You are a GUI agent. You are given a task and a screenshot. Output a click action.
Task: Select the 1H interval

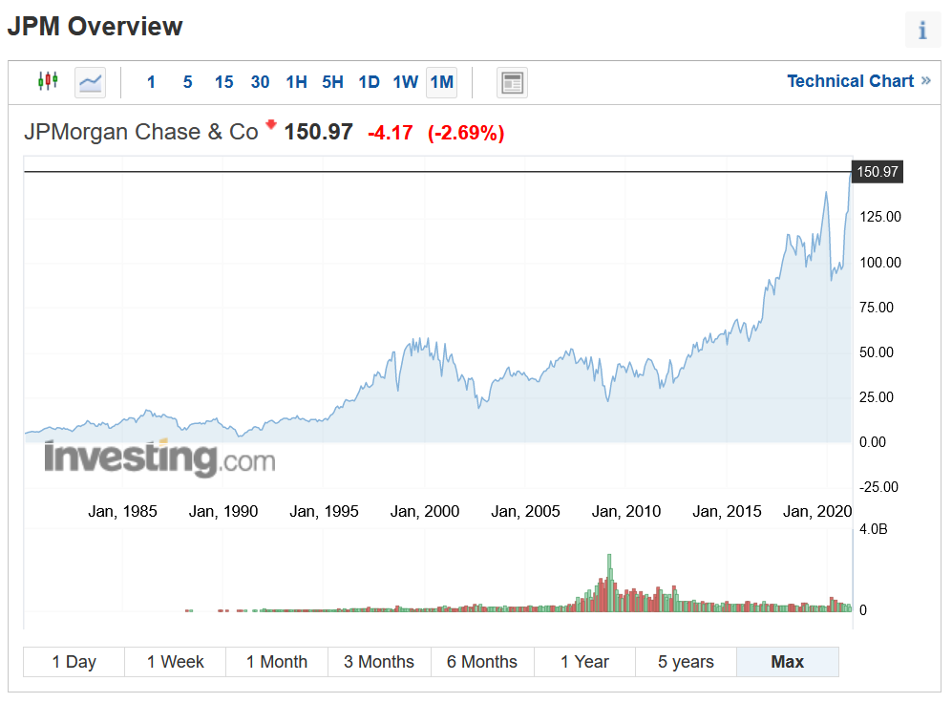[296, 82]
